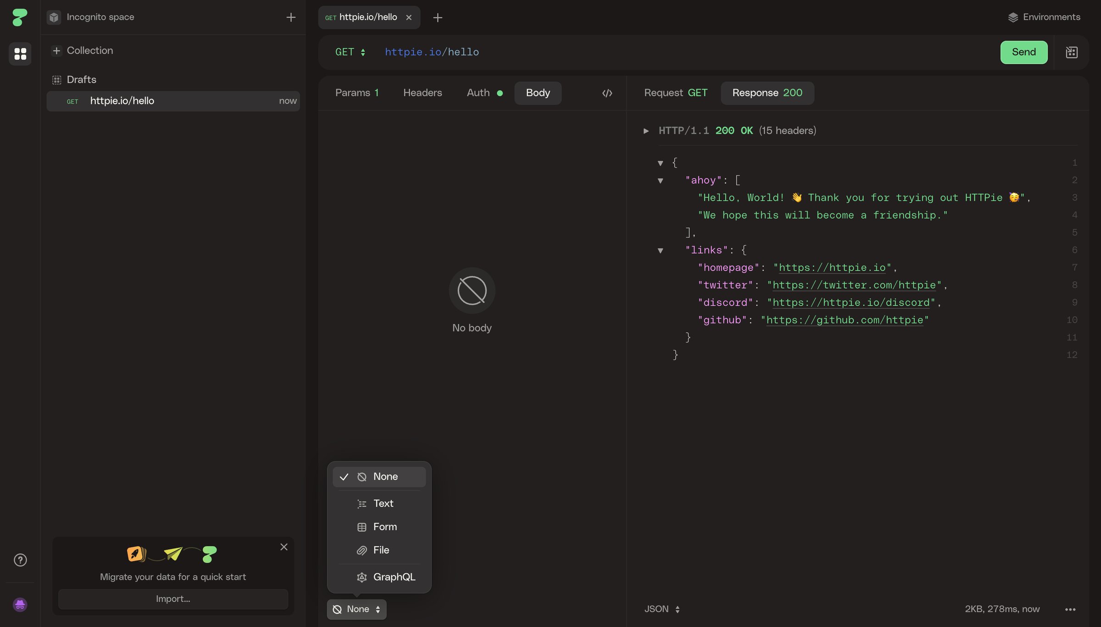Open the GET method selector
Image resolution: width=1101 pixels, height=627 pixels.
click(350, 52)
